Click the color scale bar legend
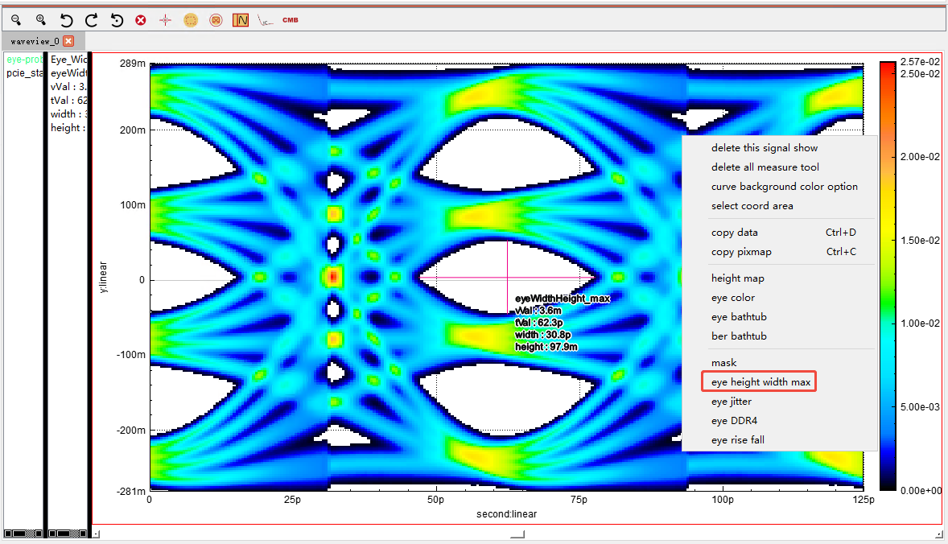Screen dimensions: 948x544 [x=887, y=274]
